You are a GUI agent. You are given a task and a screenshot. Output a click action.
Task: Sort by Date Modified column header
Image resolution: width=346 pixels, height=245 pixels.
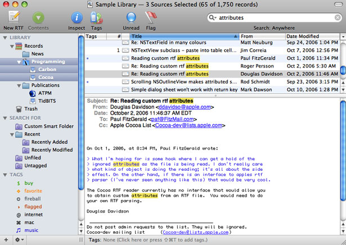tap(313, 37)
